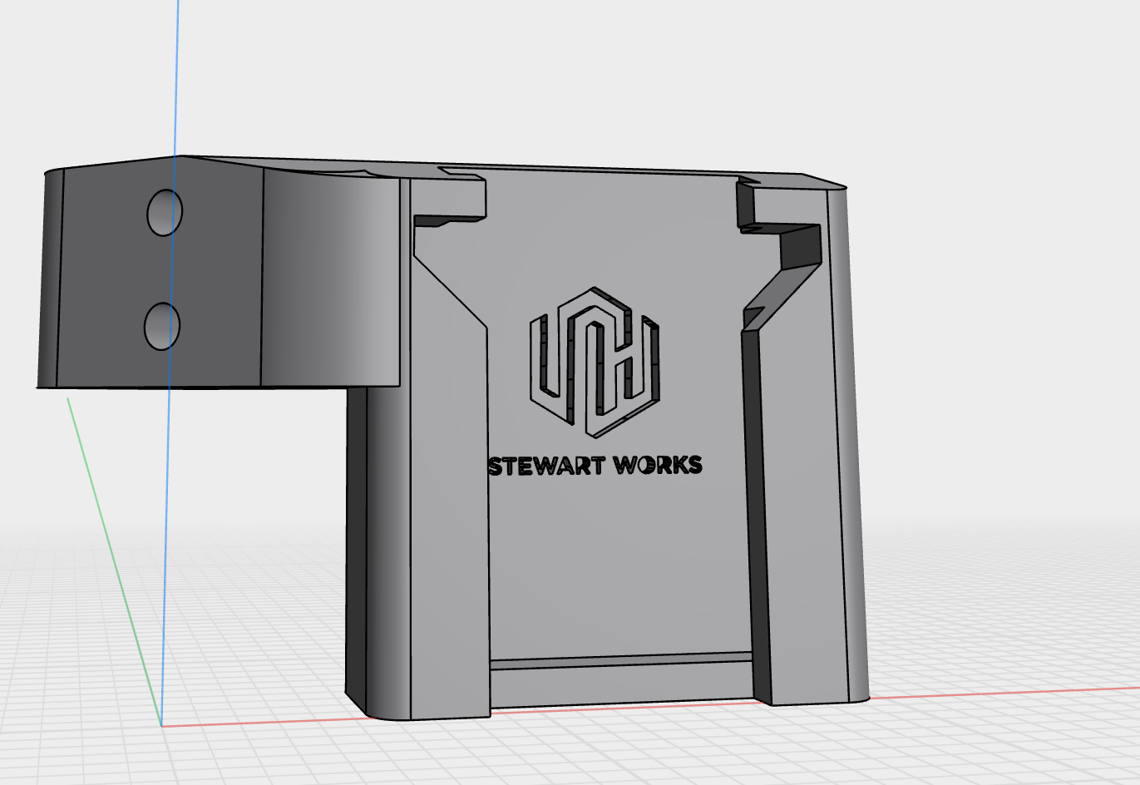Select the hexagonal logo emblem
The height and width of the screenshot is (785, 1140).
point(594,362)
